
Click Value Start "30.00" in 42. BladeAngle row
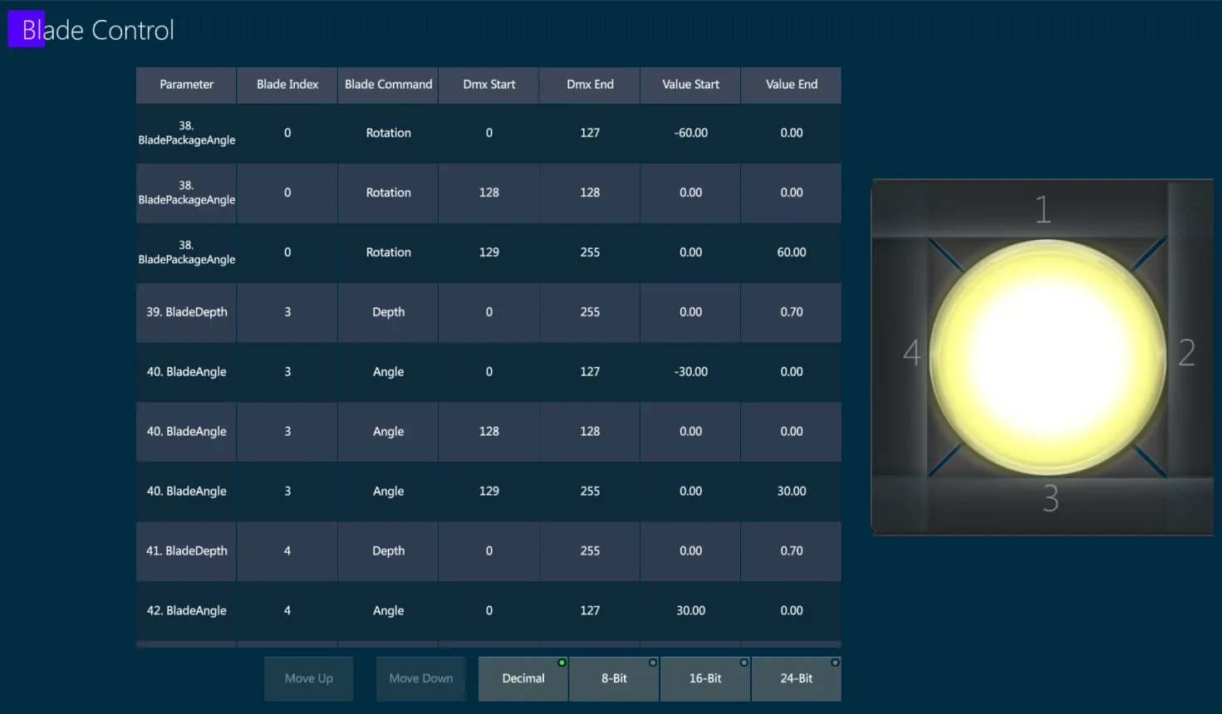tap(691, 611)
